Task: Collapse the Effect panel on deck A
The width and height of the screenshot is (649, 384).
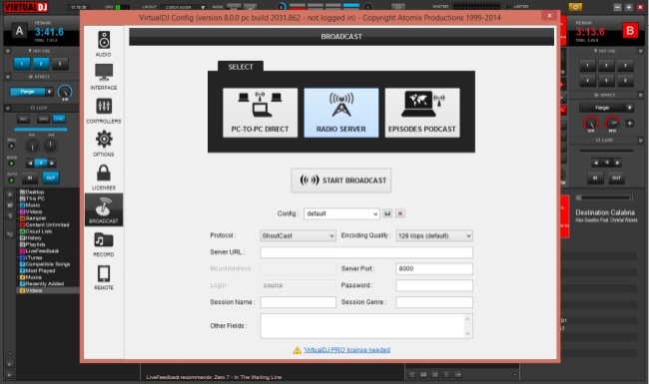Action: coord(7,77)
